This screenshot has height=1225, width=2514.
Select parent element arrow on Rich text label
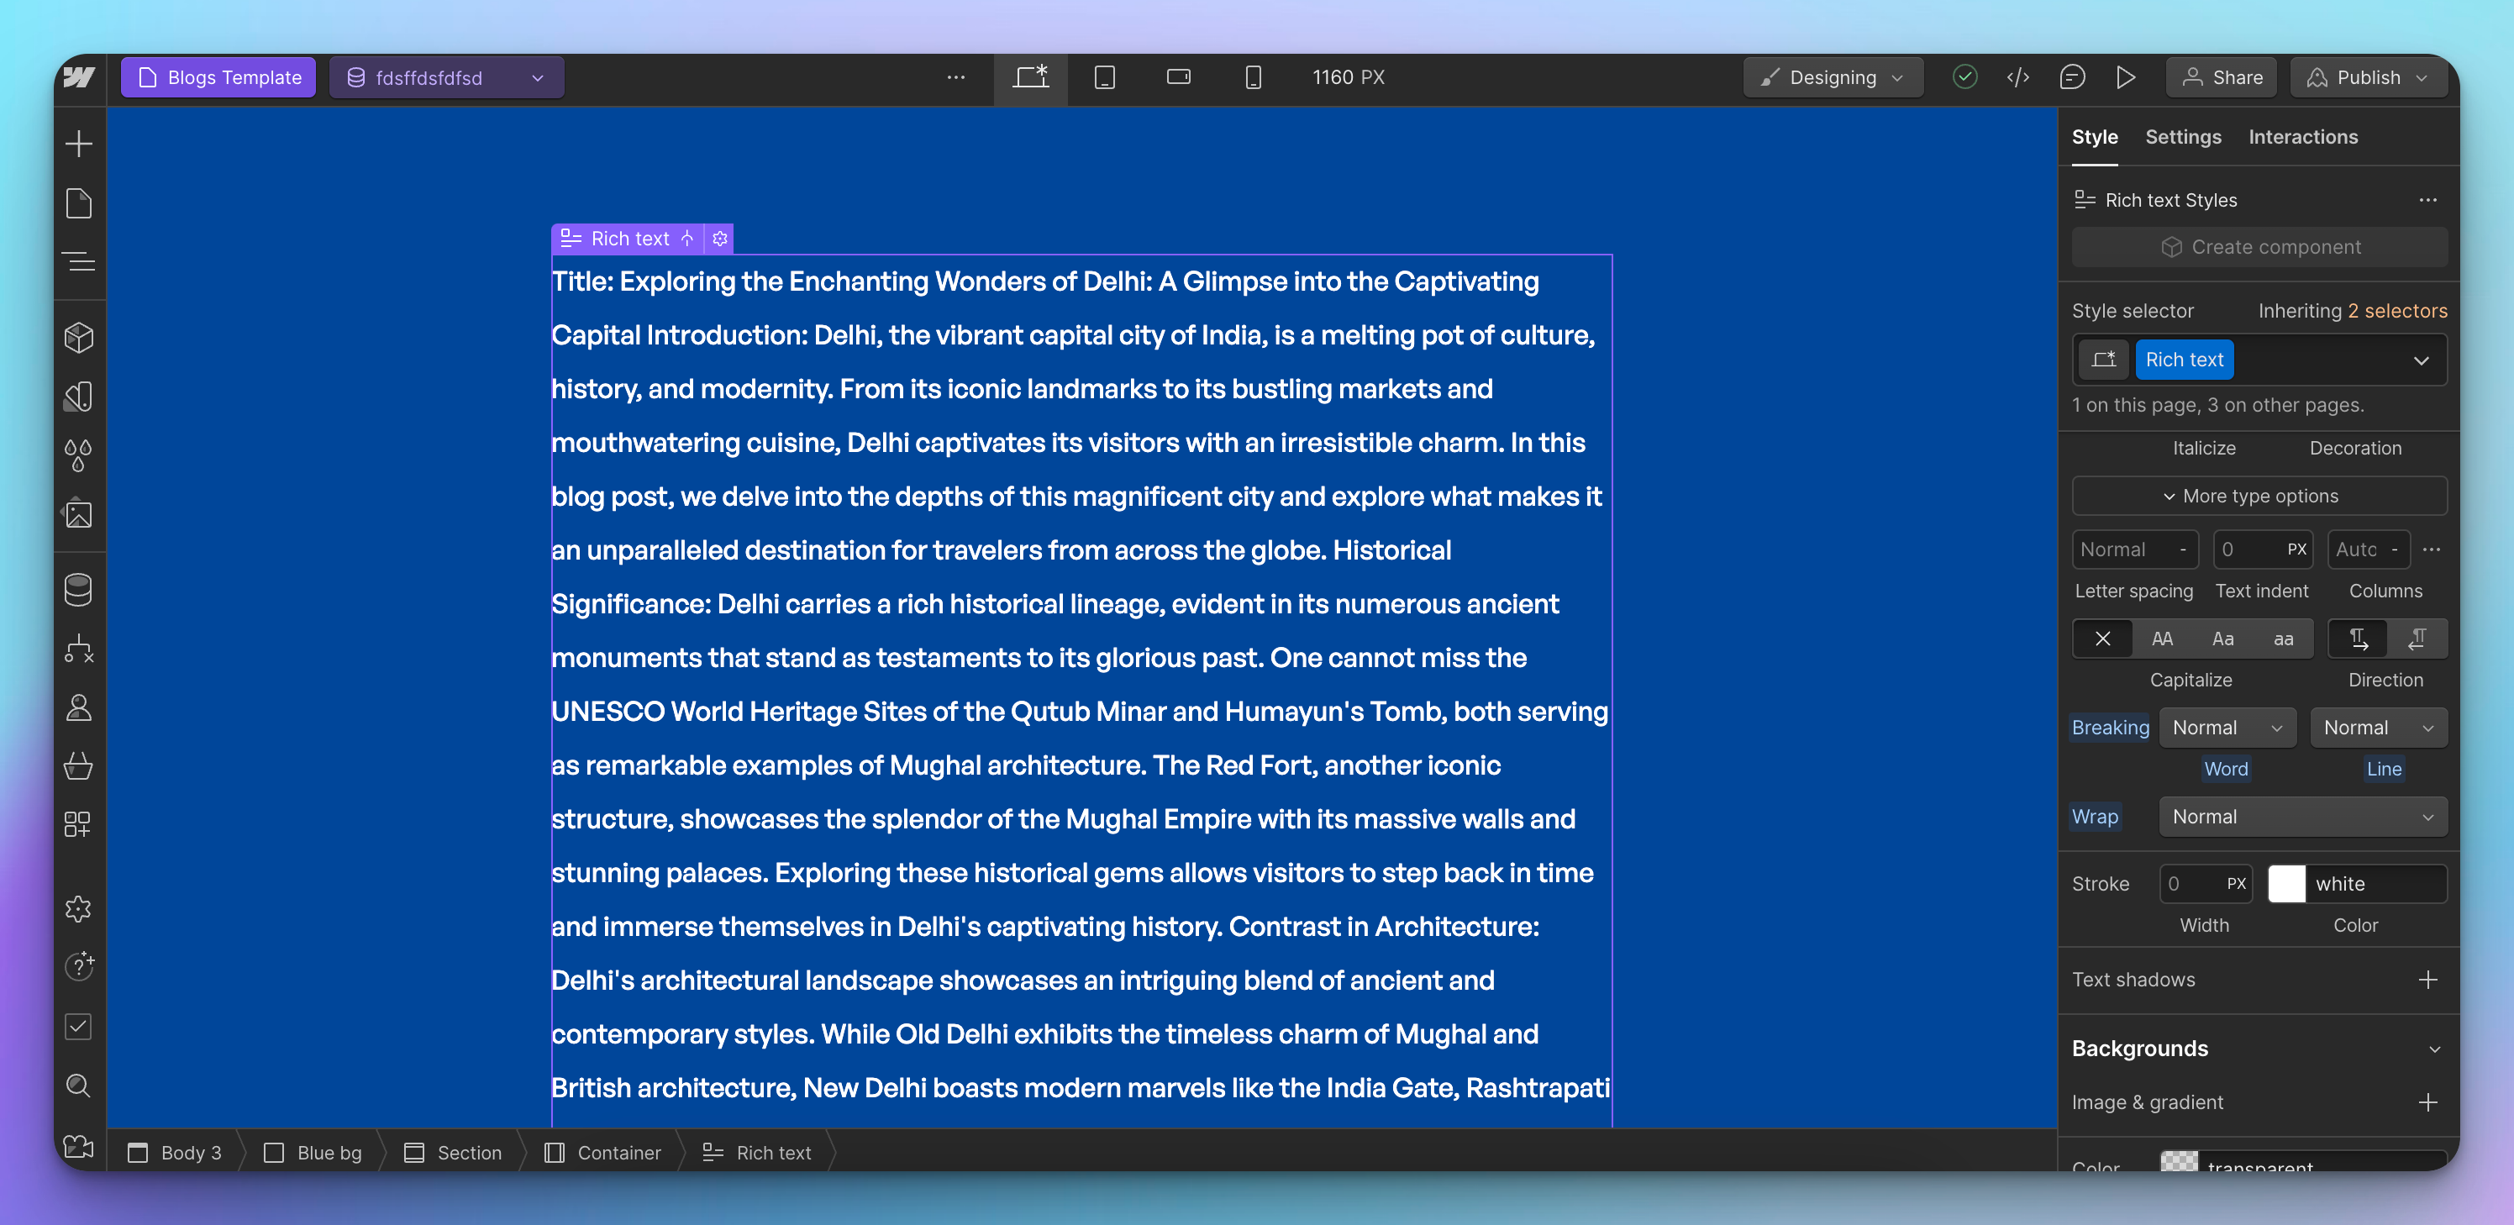click(687, 238)
